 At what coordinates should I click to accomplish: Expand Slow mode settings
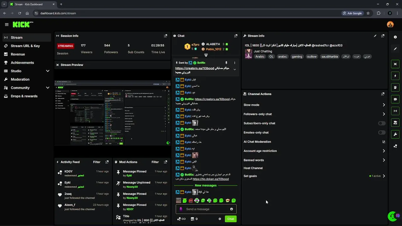(x=384, y=105)
